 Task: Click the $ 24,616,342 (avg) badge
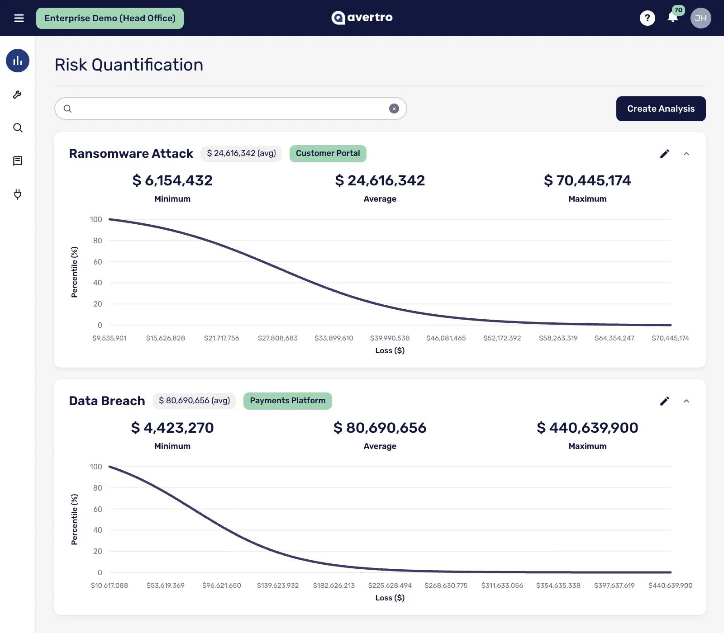(241, 153)
